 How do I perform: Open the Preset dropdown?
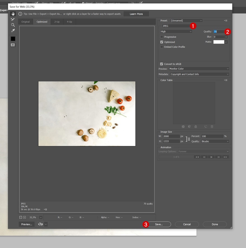[186, 20]
